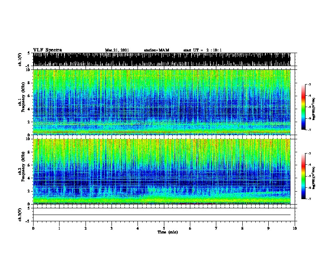The image size is (332, 256).
Task: Click time axis tick label "8"
Action: pos(242,228)
